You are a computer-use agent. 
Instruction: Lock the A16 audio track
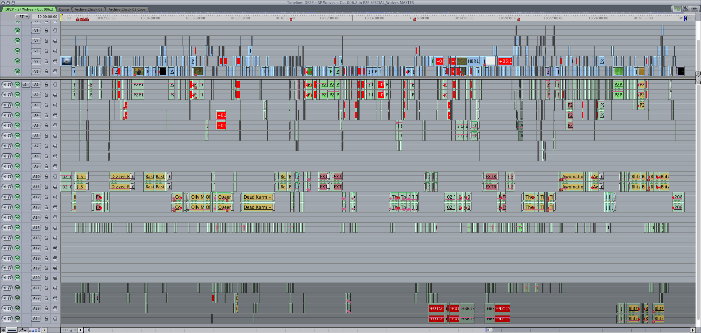click(x=46, y=238)
